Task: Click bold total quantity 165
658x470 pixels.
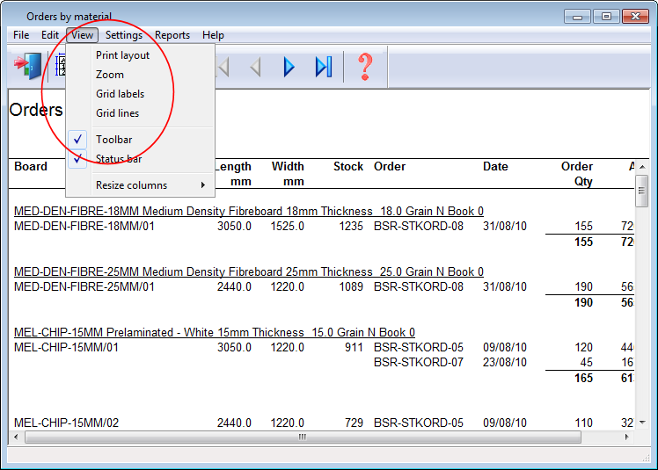Action: [x=583, y=378]
